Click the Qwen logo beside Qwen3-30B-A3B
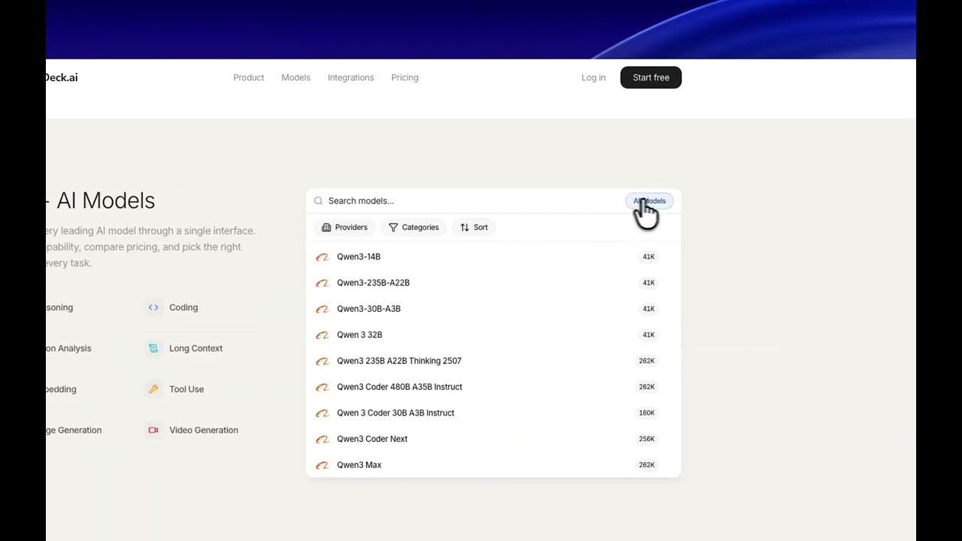 pyautogui.click(x=322, y=309)
